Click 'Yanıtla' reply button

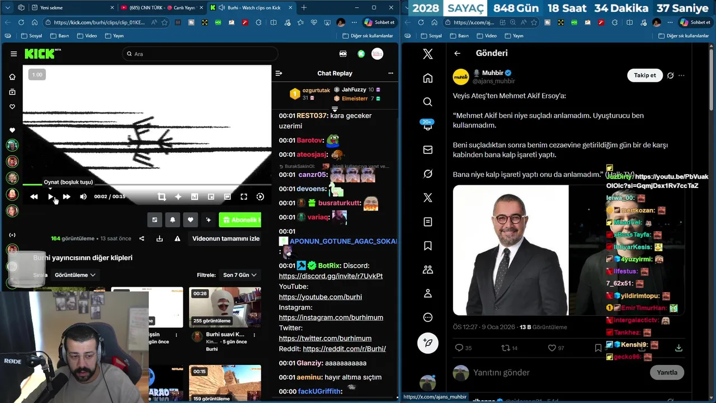[667, 372]
